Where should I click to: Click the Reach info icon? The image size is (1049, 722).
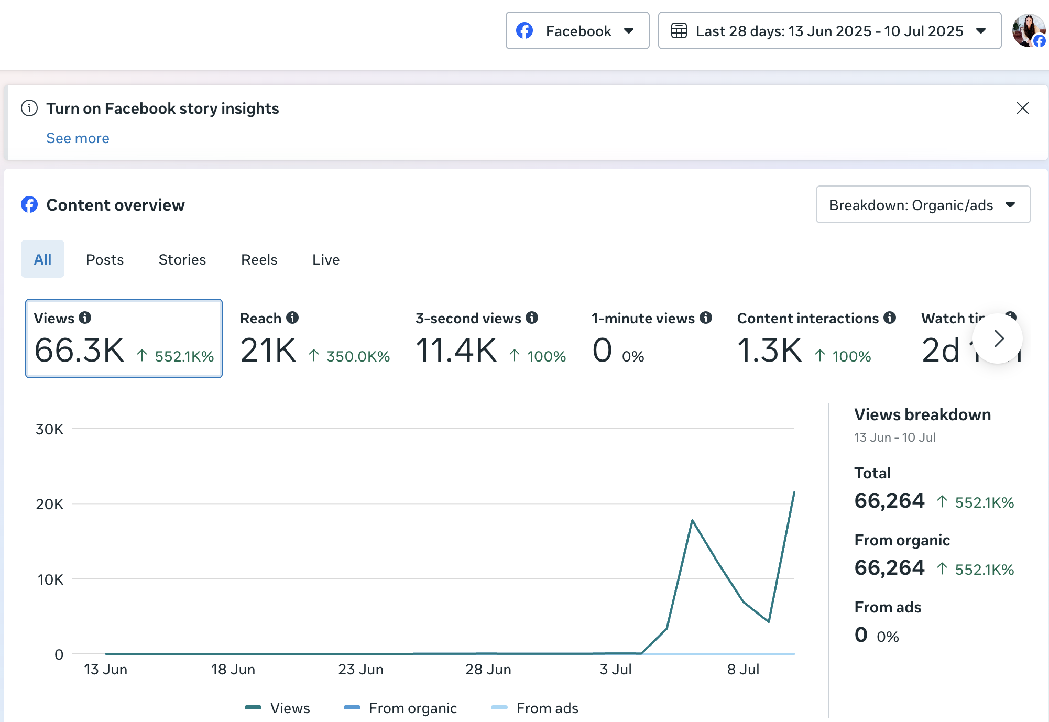292,318
